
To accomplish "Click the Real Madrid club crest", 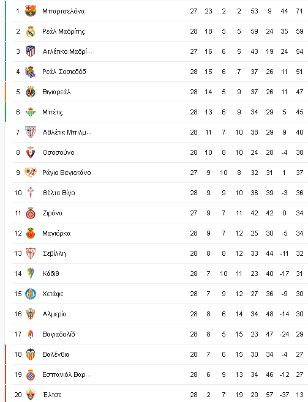I will 31,31.
